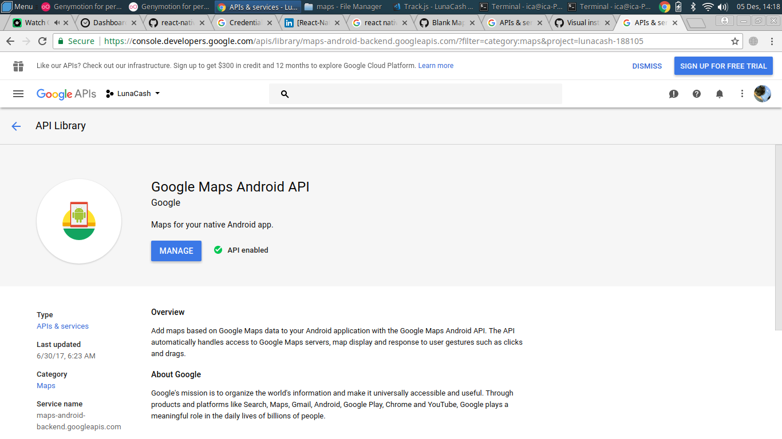Click the globe extension icon
Screen dimensions: 782x439
click(x=753, y=41)
